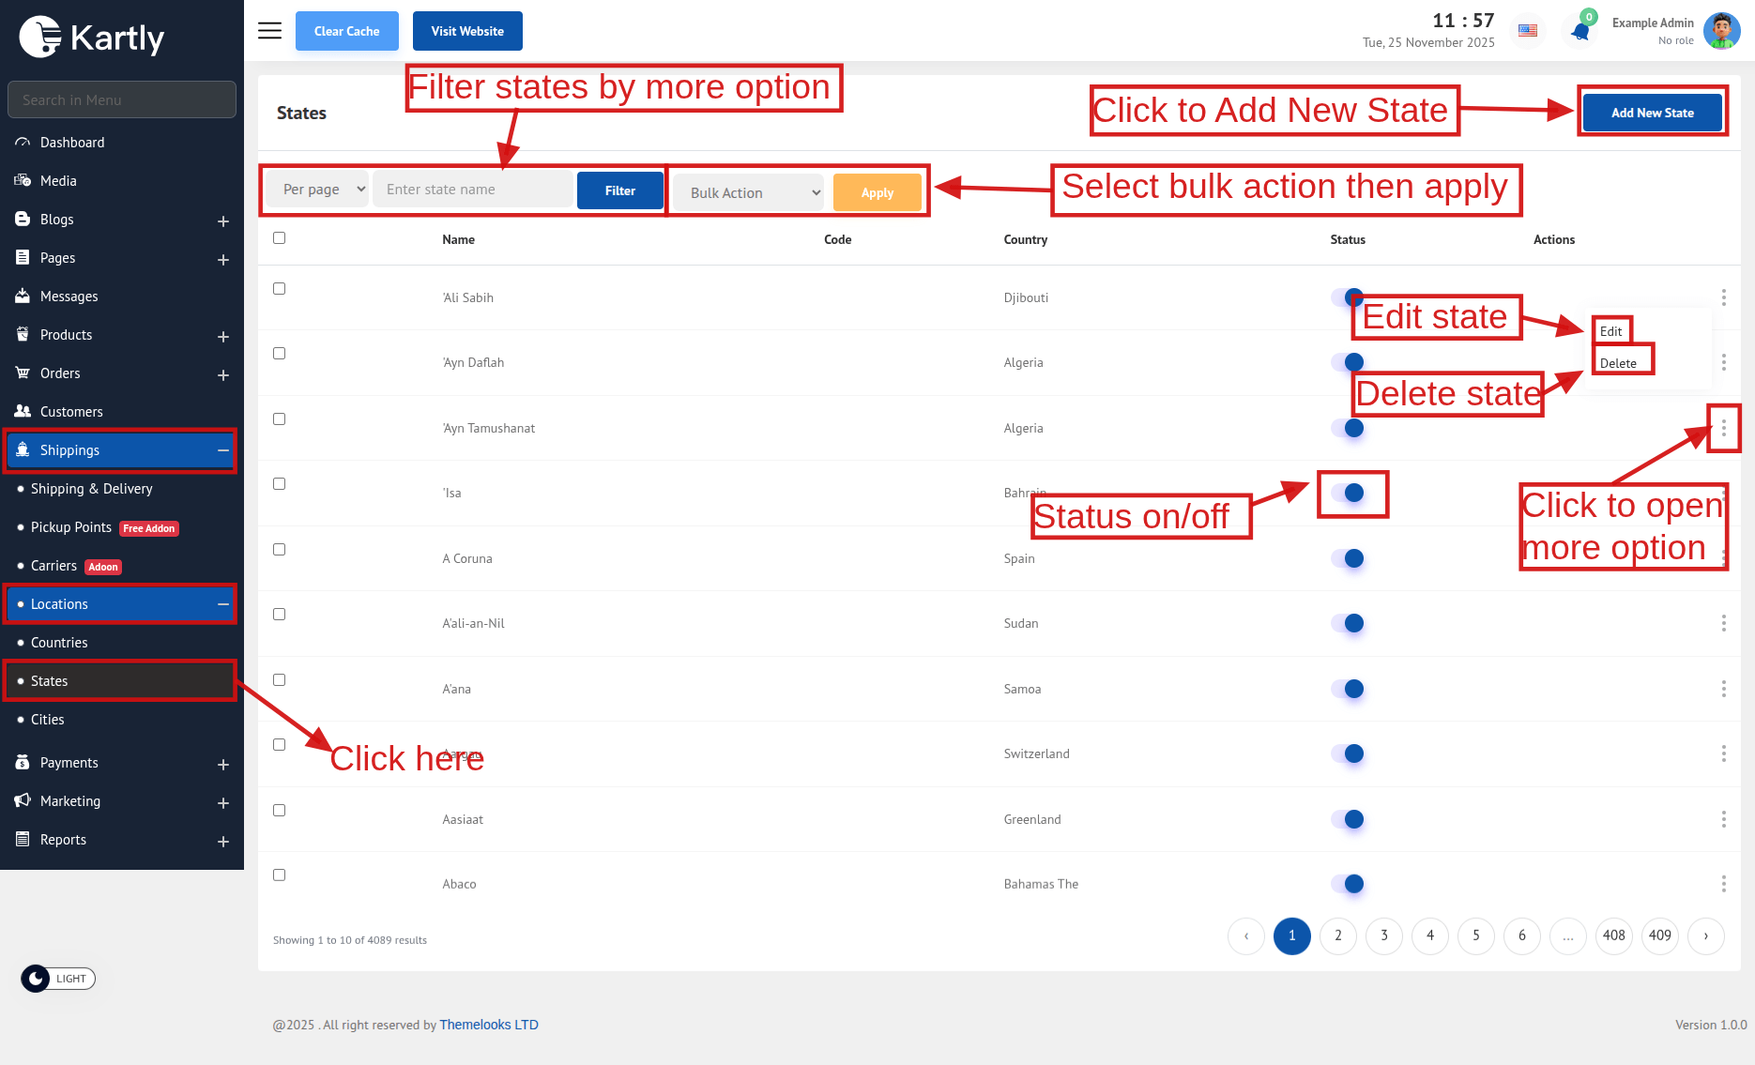Image resolution: width=1755 pixels, height=1065 pixels.
Task: Open the Per page dropdown
Action: click(x=317, y=190)
